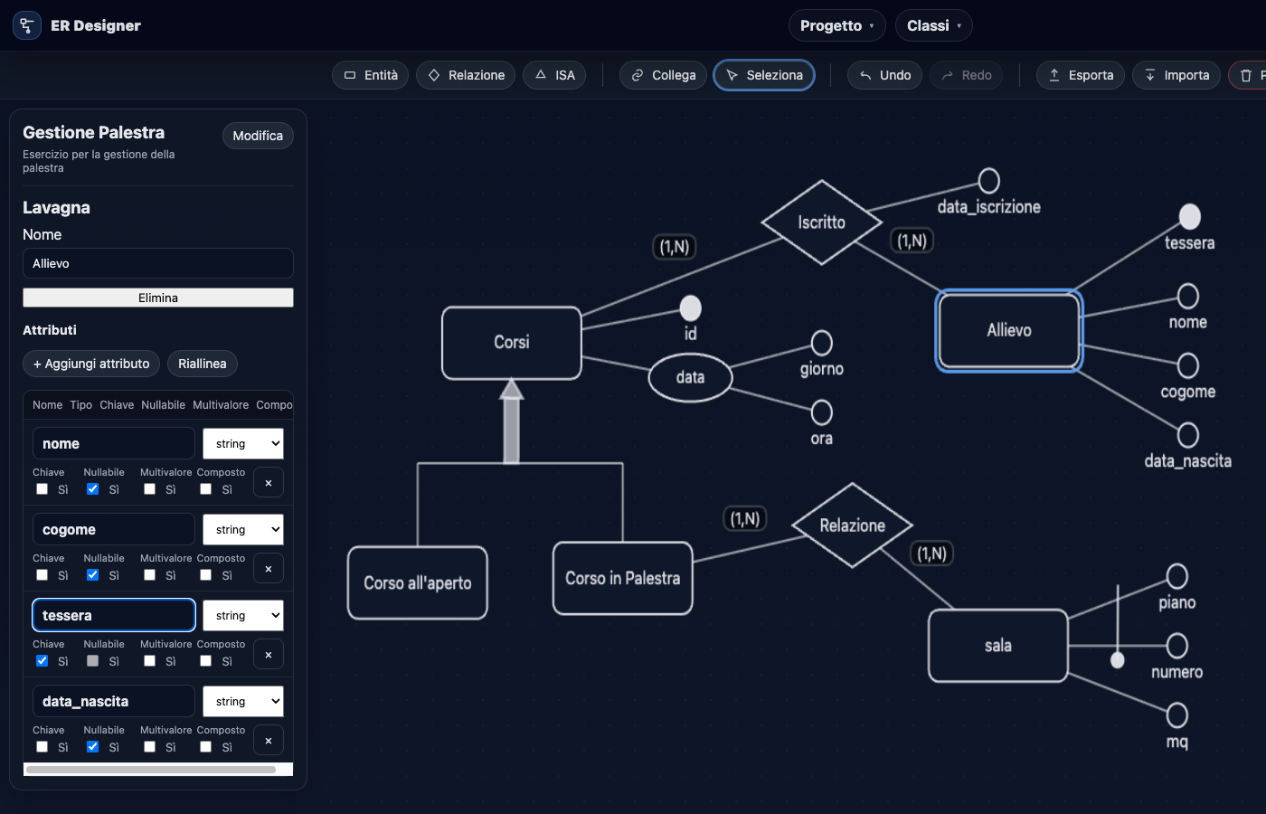
Task: Click the Collega link tool
Action: tap(664, 75)
